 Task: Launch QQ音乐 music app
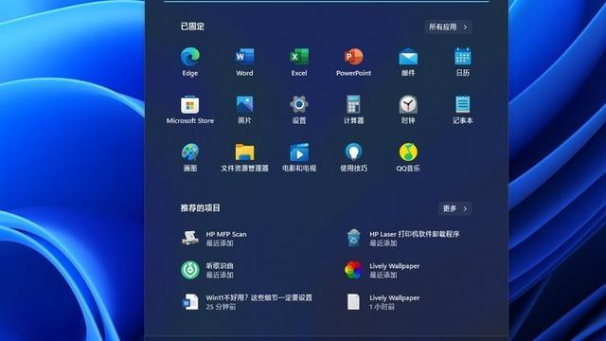[x=408, y=153]
